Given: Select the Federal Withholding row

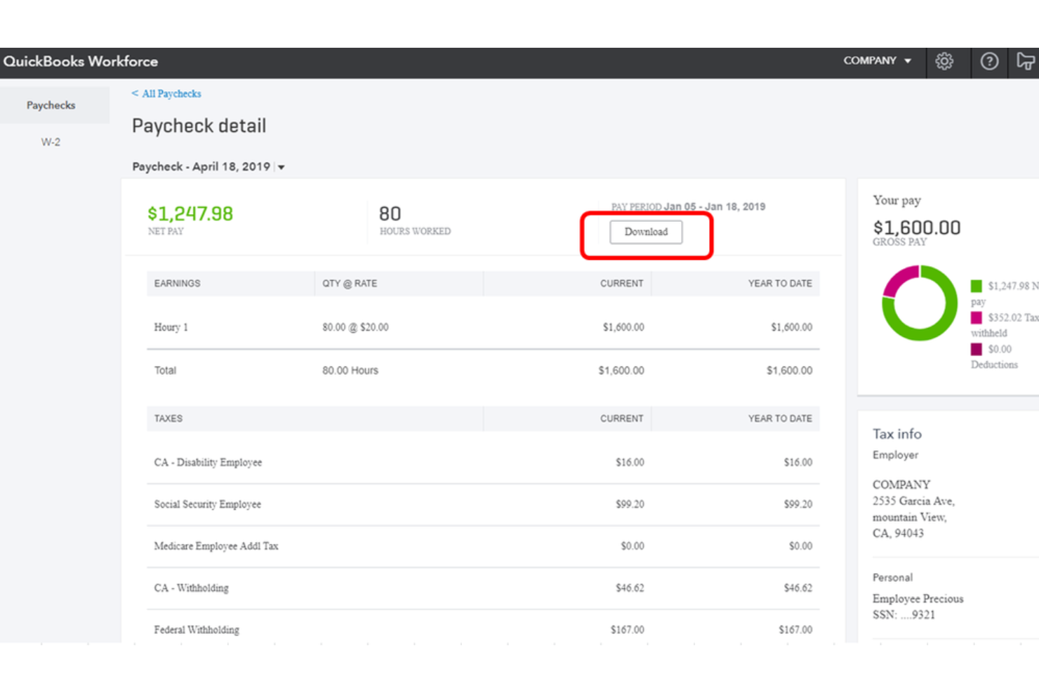Looking at the screenshot, I should [x=483, y=629].
